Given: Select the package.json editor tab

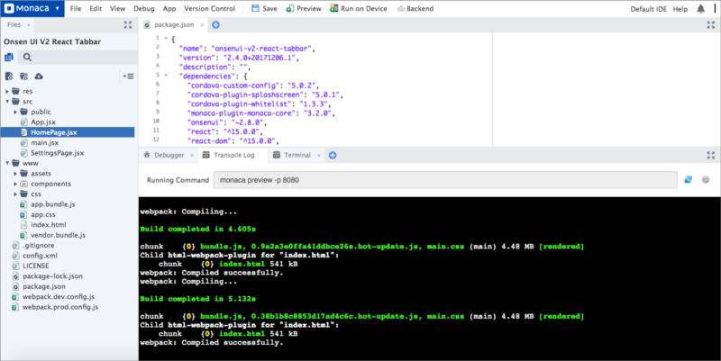Looking at the screenshot, I should 173,25.
